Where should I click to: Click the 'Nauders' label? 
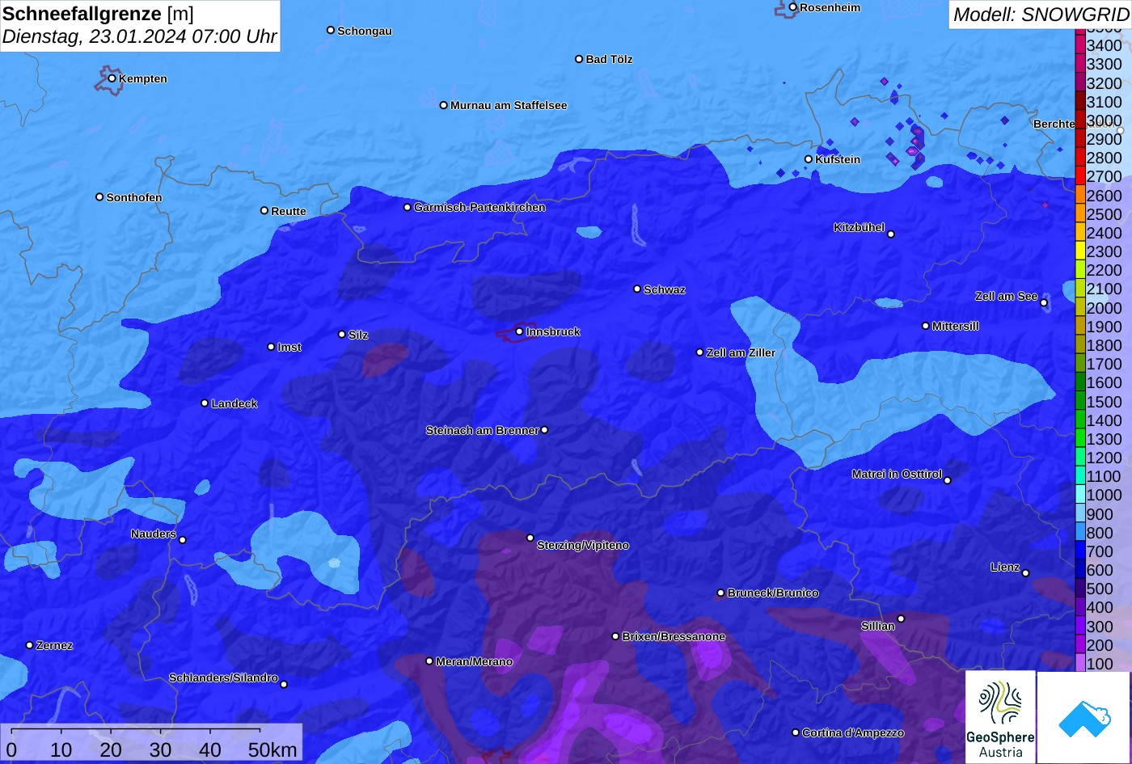pyautogui.click(x=154, y=534)
